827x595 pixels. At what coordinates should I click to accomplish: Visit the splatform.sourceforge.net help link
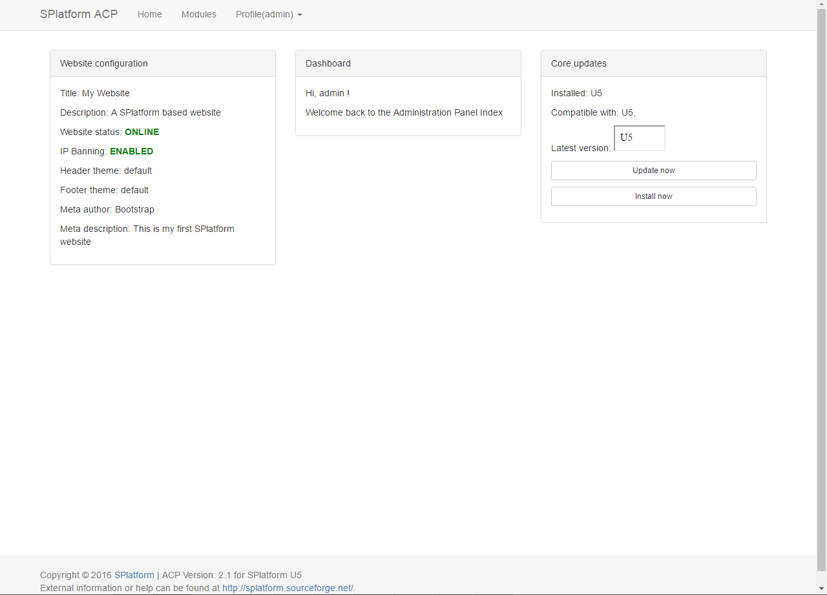coord(288,588)
